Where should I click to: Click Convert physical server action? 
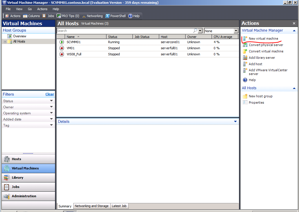point(263,45)
